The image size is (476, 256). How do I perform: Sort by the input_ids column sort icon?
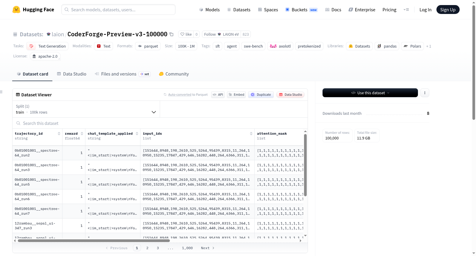[251, 134]
